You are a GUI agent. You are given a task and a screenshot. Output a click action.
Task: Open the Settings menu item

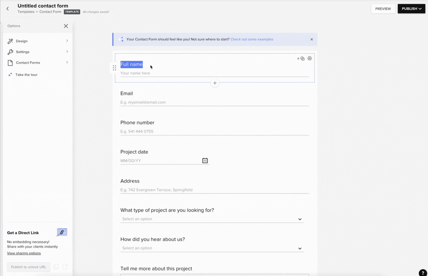pos(38,52)
